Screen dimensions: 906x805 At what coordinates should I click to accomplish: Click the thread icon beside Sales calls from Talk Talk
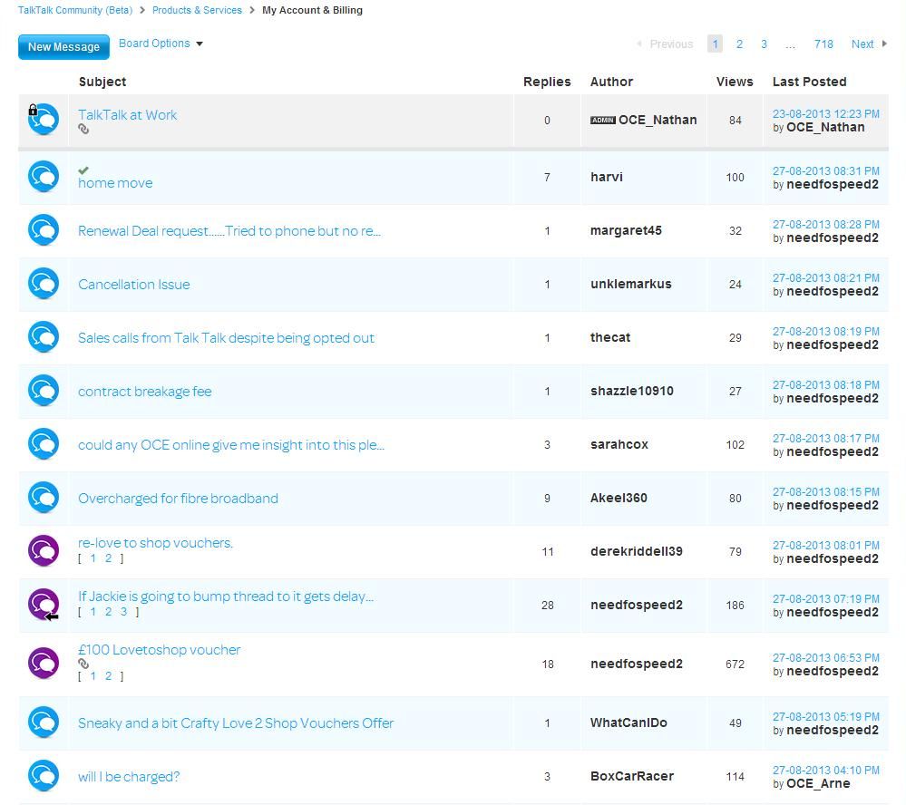[x=44, y=337]
